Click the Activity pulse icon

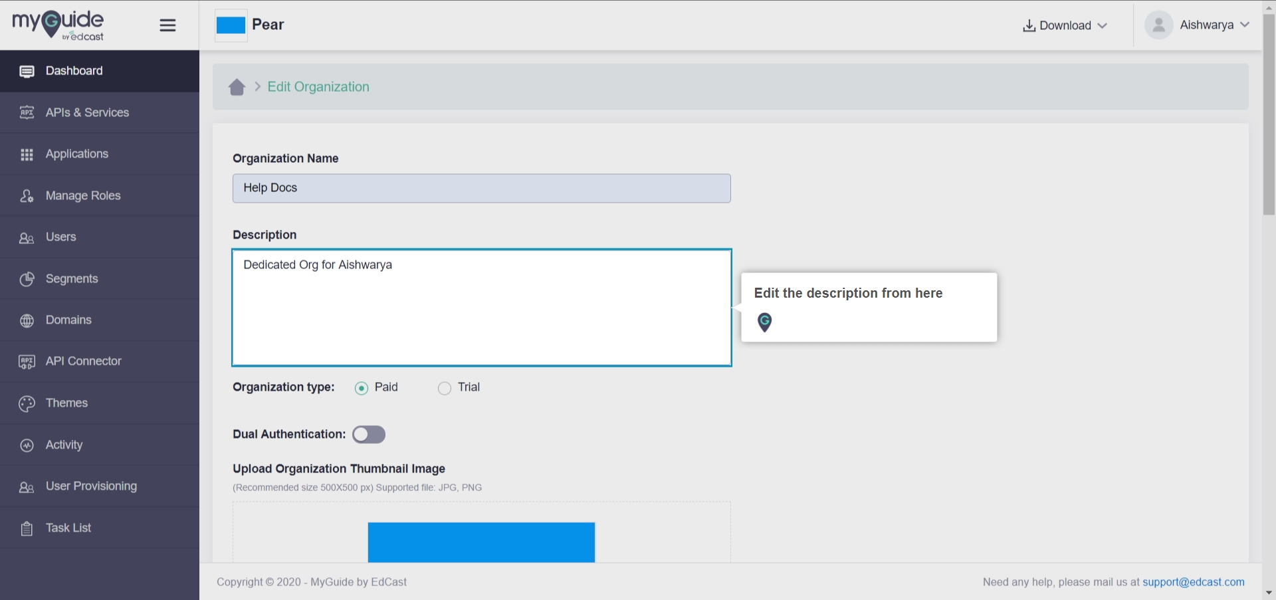[27, 445]
